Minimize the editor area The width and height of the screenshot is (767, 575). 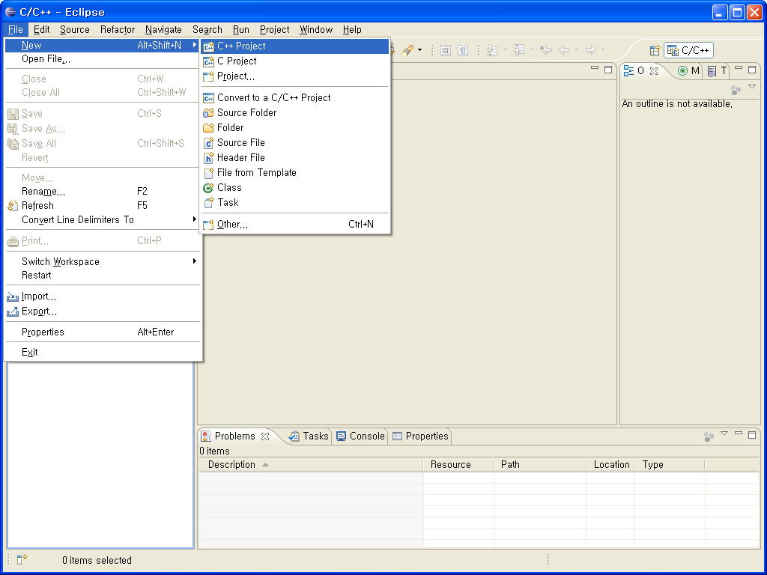(x=595, y=68)
